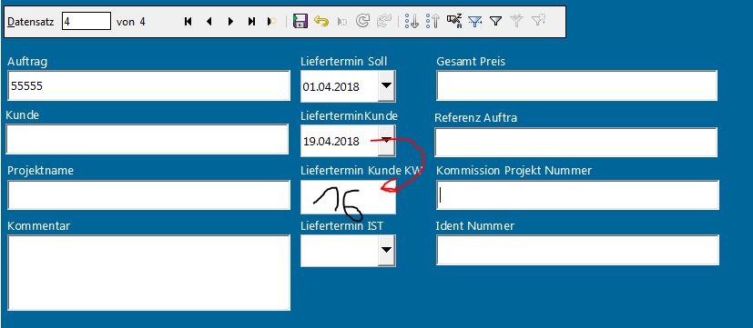Click the reset filter and sort icon
This screenshot has height=328, width=753.
[538, 21]
